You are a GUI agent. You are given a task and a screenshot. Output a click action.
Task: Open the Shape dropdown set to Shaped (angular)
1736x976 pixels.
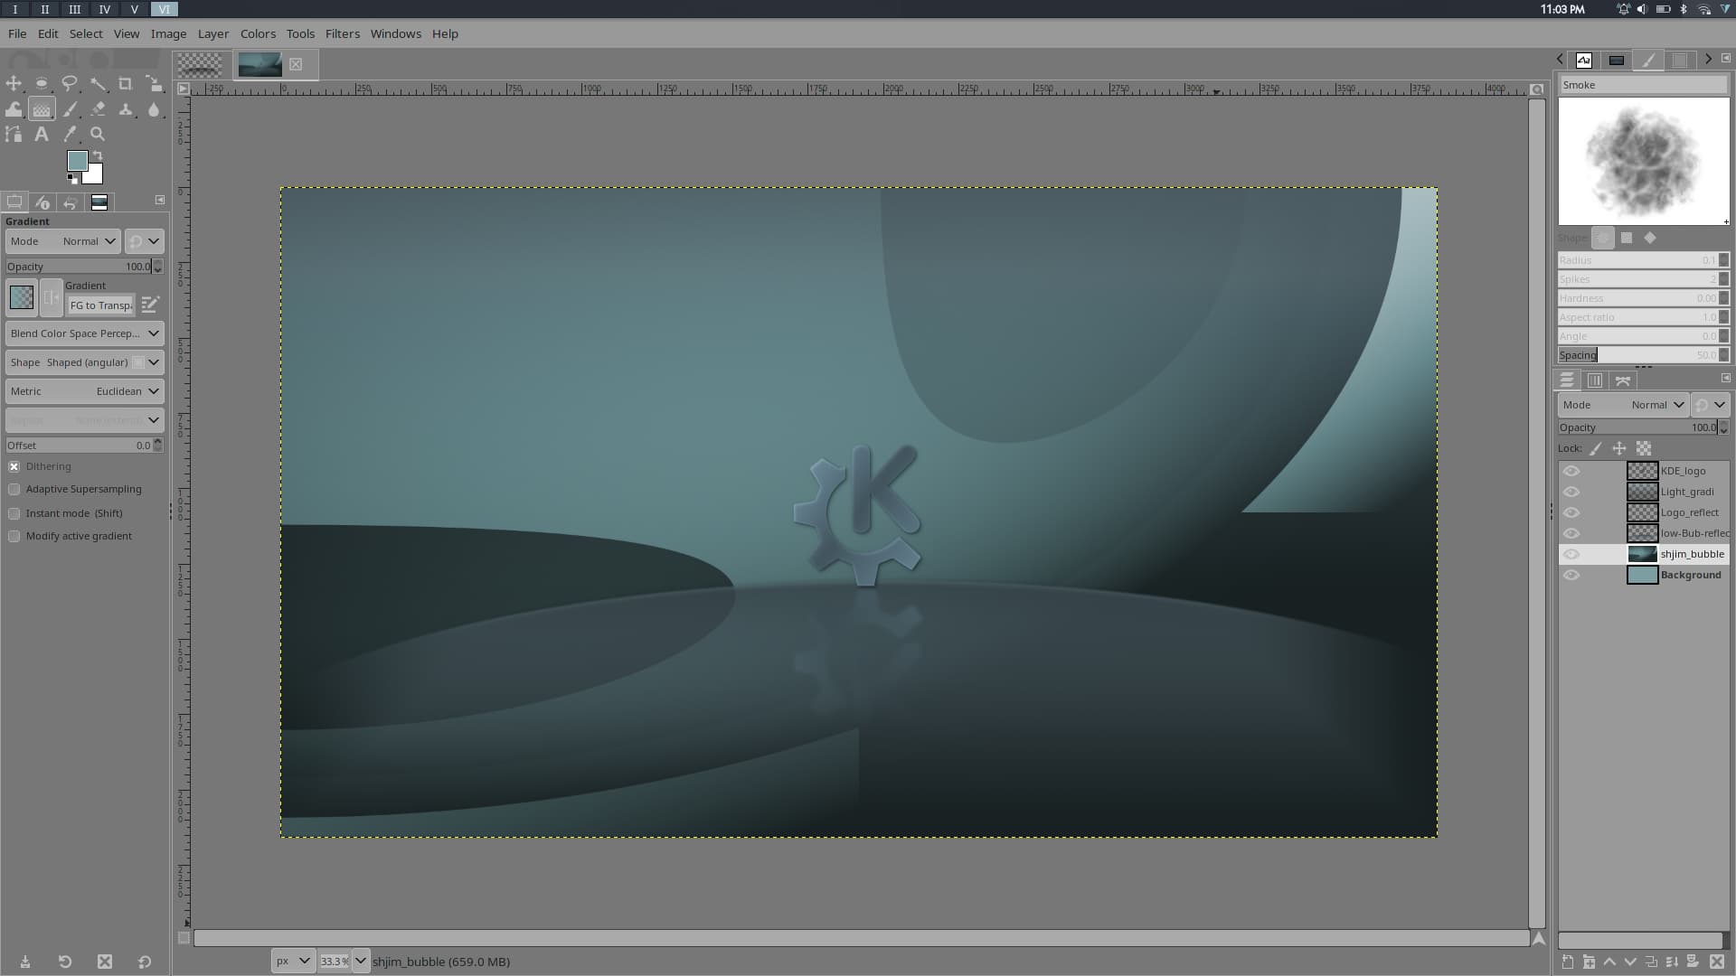(x=85, y=362)
